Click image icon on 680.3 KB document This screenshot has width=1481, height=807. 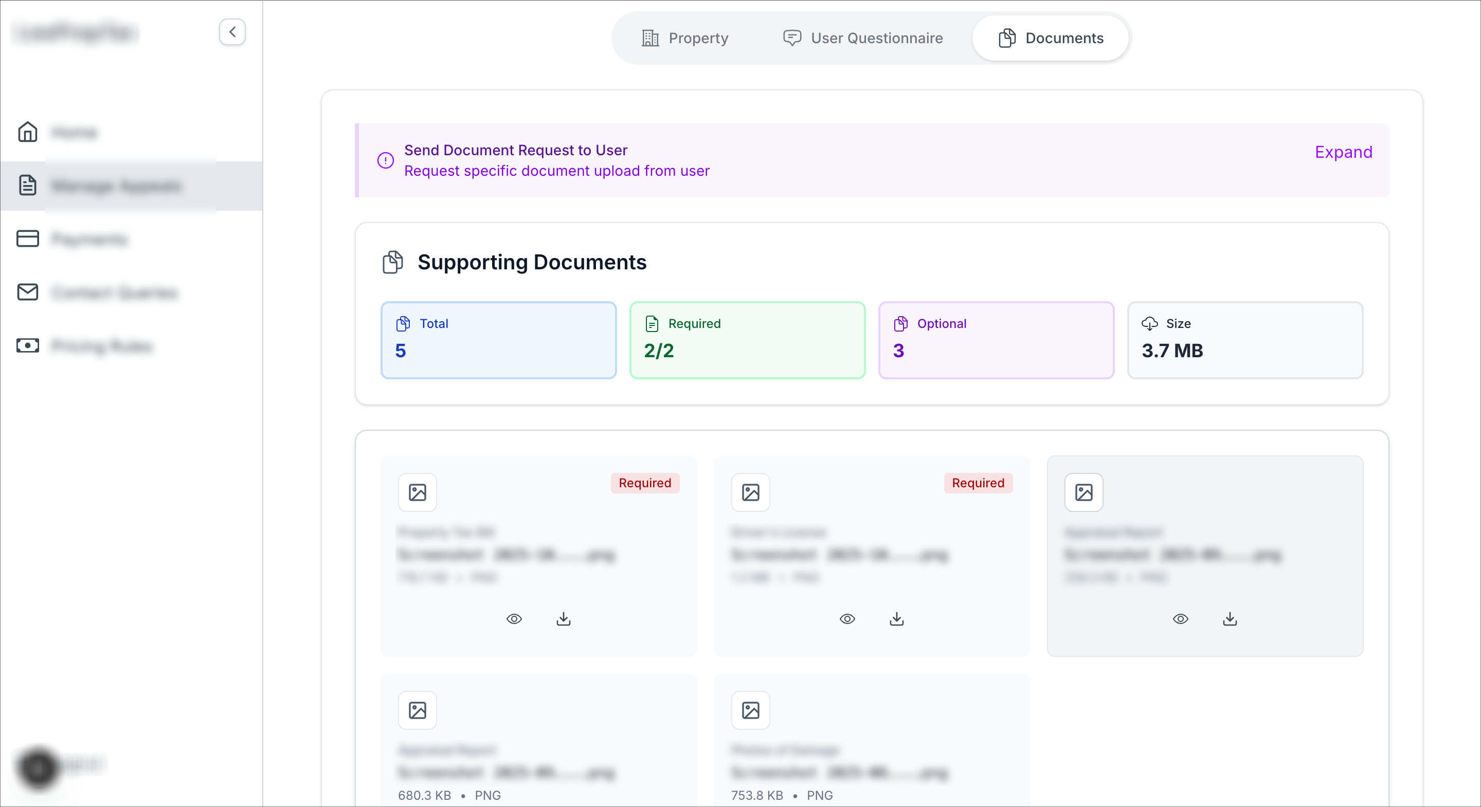click(x=418, y=710)
